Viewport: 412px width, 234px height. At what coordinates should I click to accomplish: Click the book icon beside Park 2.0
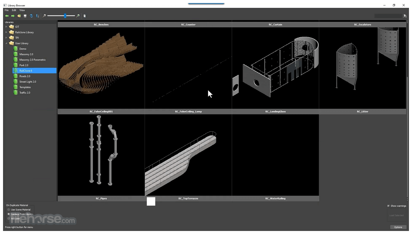pyautogui.click(x=15, y=65)
